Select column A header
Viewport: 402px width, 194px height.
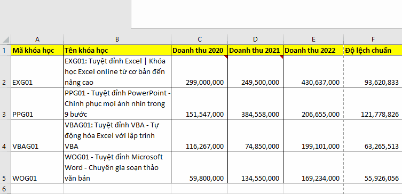pos(37,39)
